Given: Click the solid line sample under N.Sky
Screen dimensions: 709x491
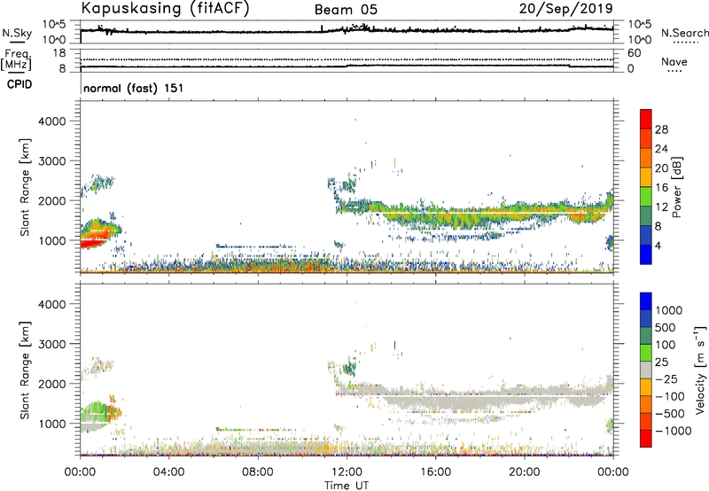Looking at the screenshot, I should tap(17, 42).
